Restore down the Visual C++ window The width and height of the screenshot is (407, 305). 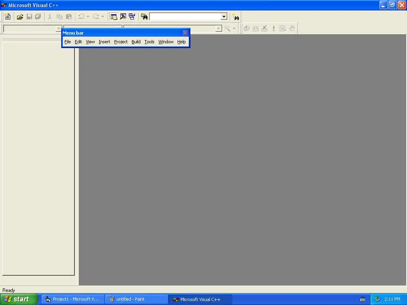tap(393, 5)
